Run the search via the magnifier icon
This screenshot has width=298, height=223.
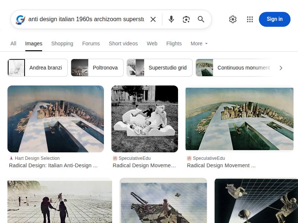point(201,19)
